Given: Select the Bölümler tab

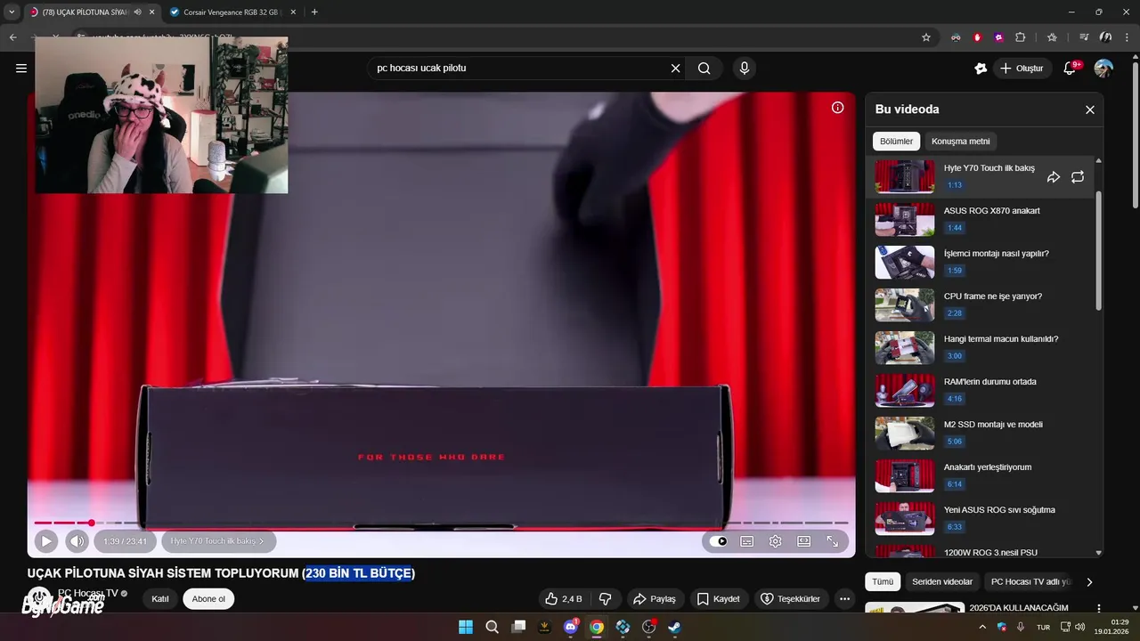Looking at the screenshot, I should pos(896,142).
